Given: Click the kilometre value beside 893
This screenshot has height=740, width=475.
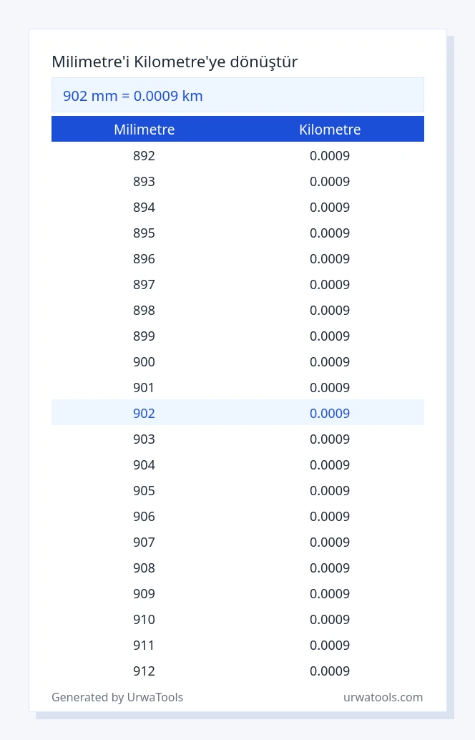Looking at the screenshot, I should coord(330,182).
